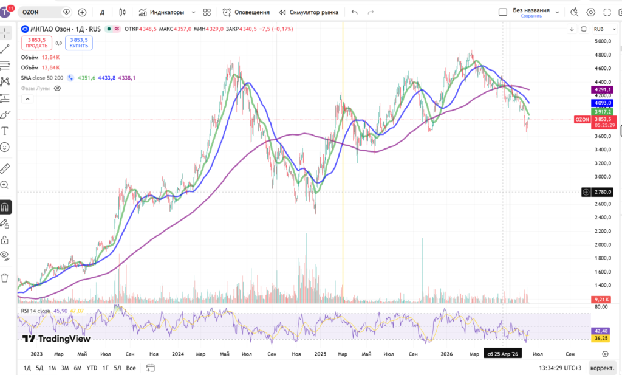Image resolution: width=622 pixels, height=375 pixels.
Task: Select the Все time range
Action: pos(131,368)
